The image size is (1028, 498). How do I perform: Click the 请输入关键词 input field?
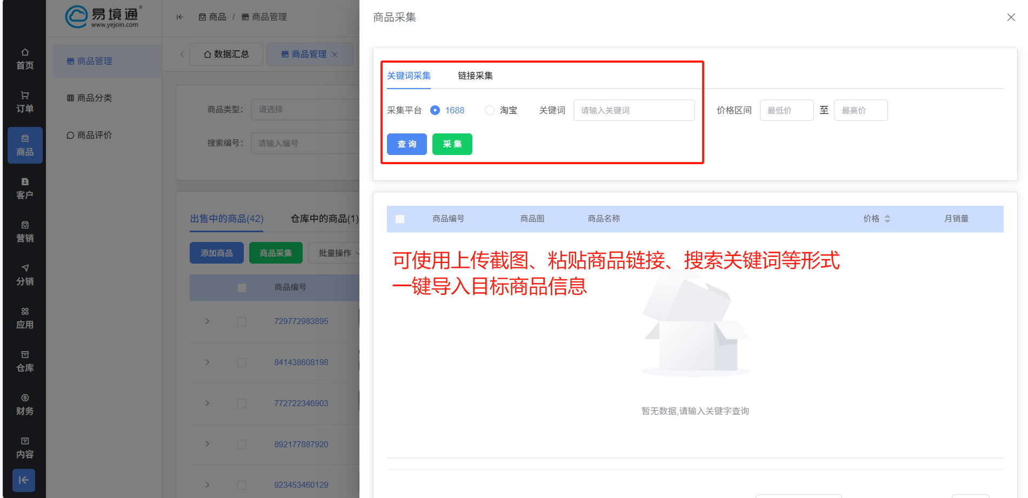click(x=633, y=110)
